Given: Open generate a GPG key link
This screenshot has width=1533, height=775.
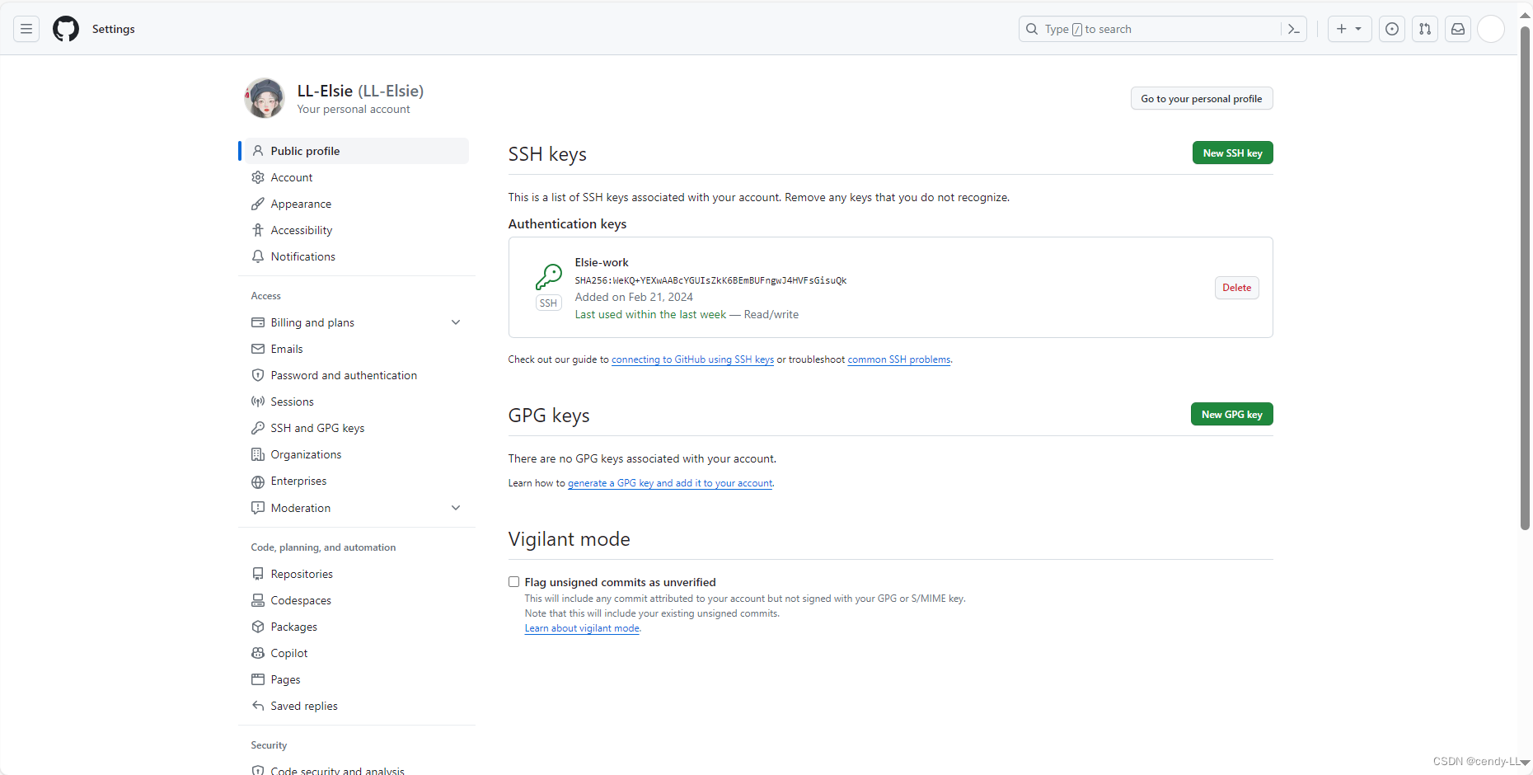Looking at the screenshot, I should (670, 483).
